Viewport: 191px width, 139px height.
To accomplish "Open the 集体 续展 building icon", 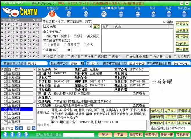I will [x=121, y=14].
